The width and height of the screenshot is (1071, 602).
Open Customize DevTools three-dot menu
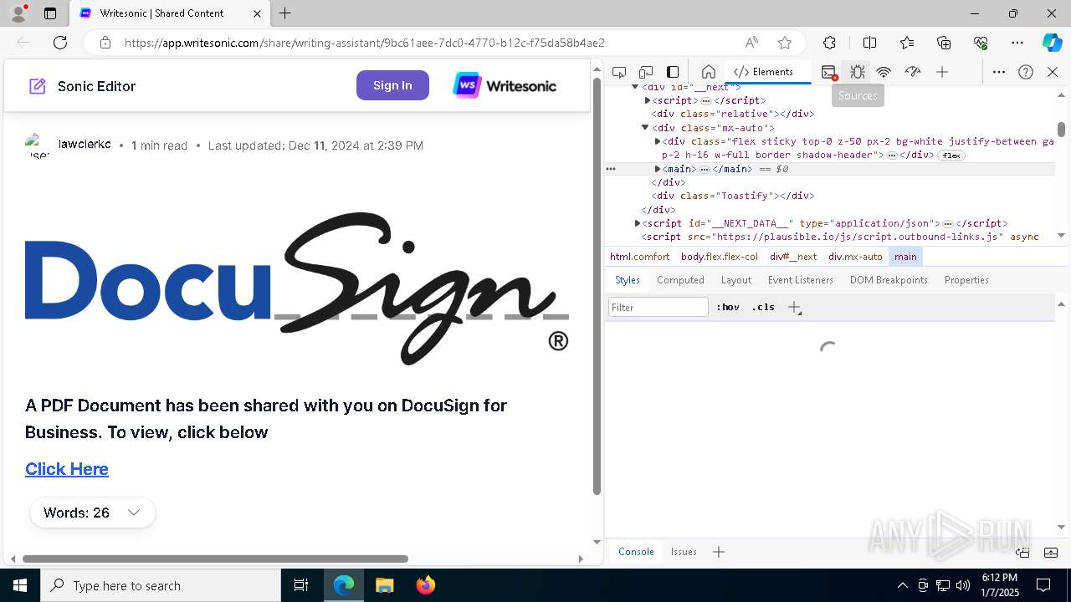tap(999, 72)
